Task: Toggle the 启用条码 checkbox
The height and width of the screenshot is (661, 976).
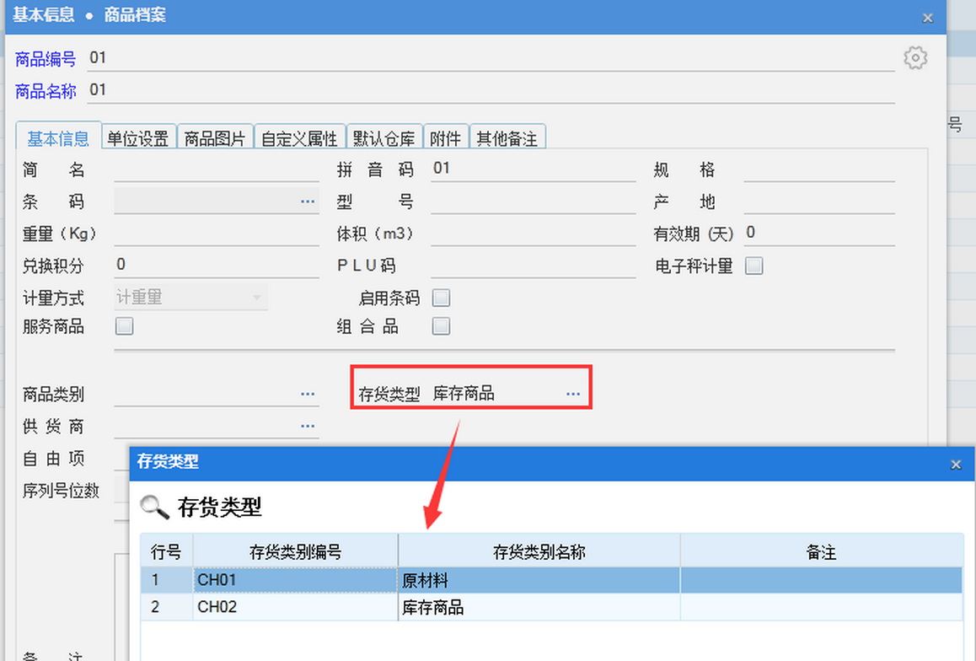Action: pyautogui.click(x=441, y=298)
